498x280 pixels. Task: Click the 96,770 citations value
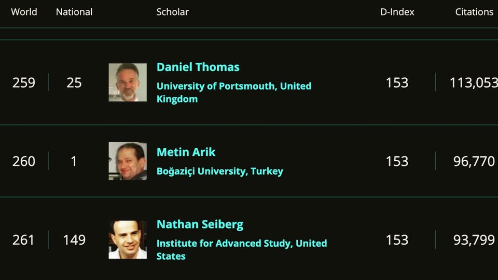(x=474, y=161)
